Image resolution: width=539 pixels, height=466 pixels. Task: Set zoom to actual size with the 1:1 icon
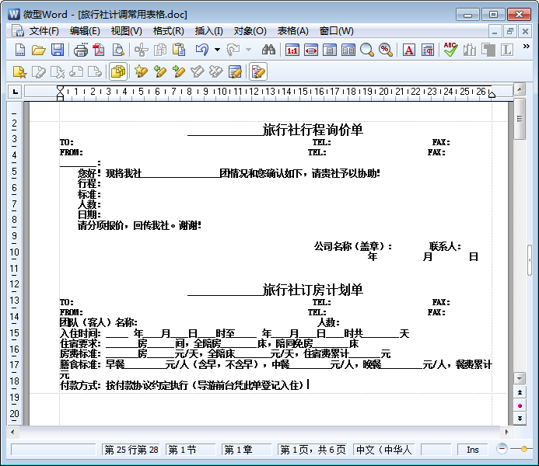tap(292, 50)
